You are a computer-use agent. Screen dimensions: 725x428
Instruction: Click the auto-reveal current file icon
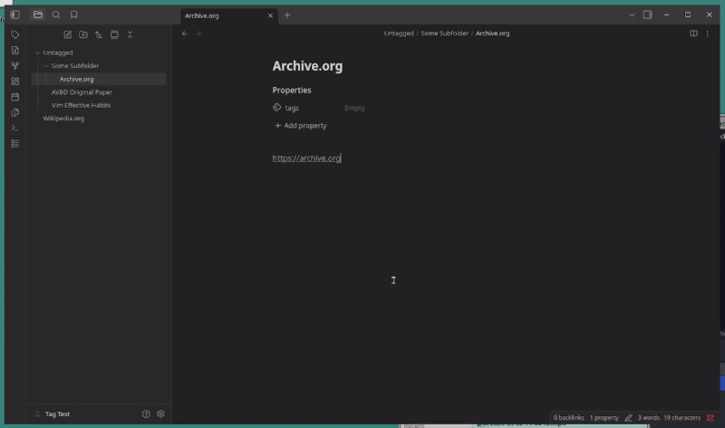click(x=114, y=34)
